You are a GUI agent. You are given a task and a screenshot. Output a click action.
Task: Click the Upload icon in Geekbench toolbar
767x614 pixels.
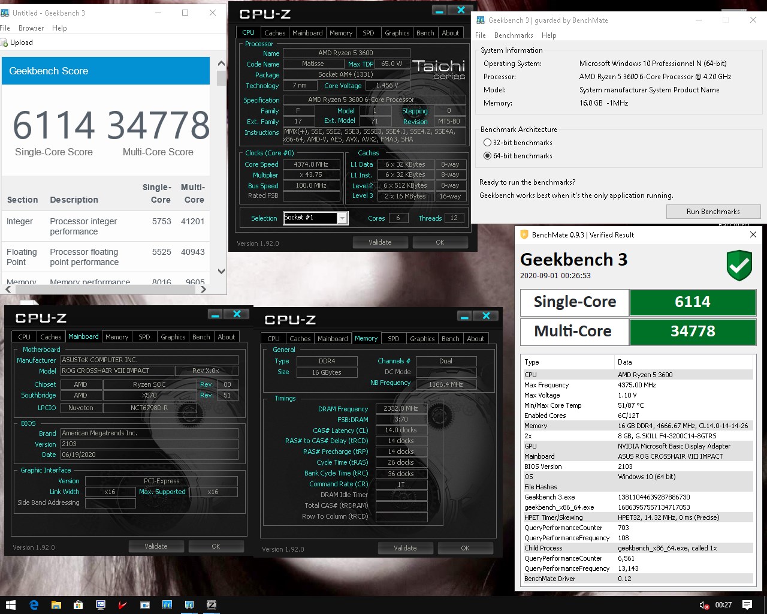point(4,43)
